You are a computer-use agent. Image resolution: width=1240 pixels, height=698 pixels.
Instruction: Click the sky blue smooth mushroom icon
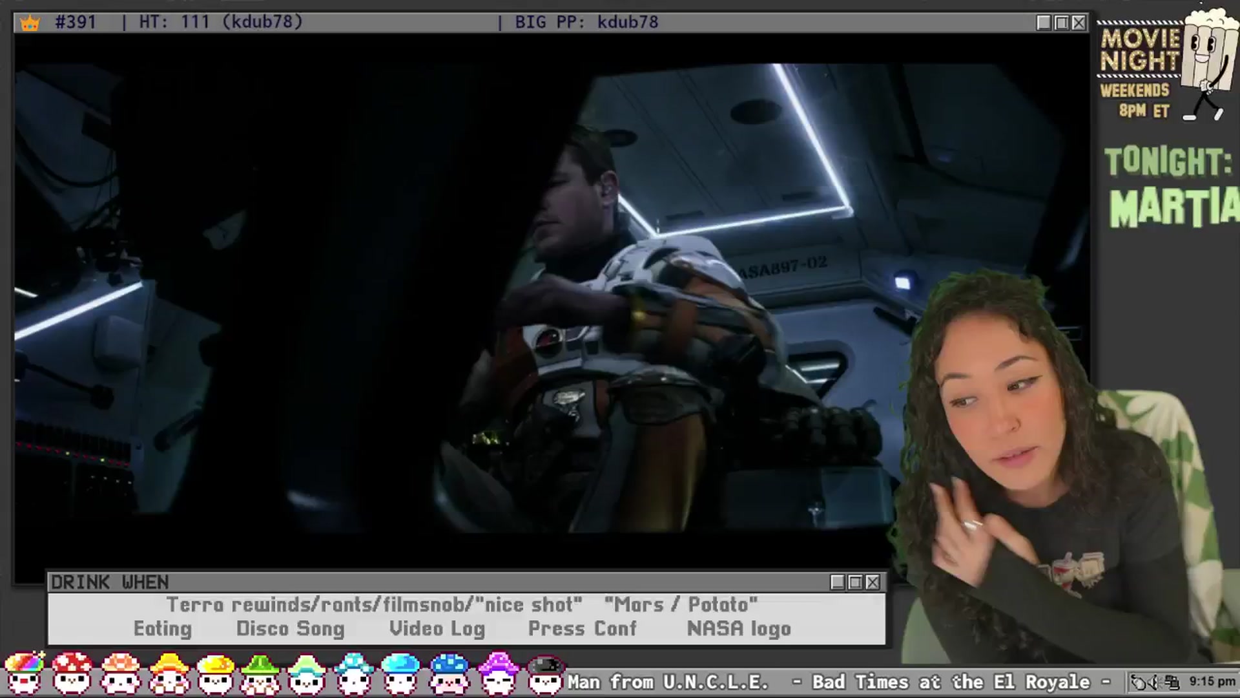pyautogui.click(x=400, y=673)
